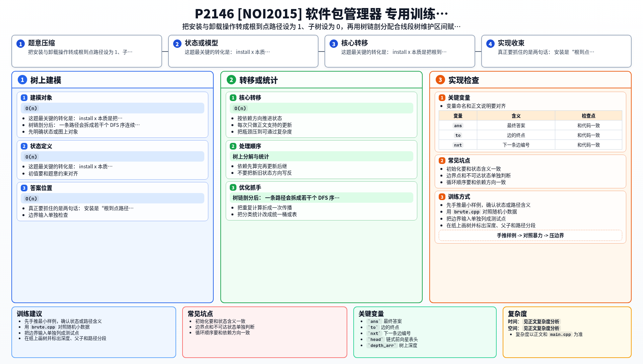Click the 常见坑点 heading in the red bottom box
The width and height of the screenshot is (643, 364).
click(200, 314)
